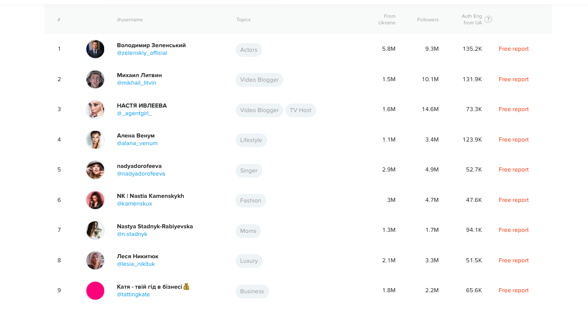
Task: Click the avatar beside @mikhail_litvin
Action: tap(95, 79)
